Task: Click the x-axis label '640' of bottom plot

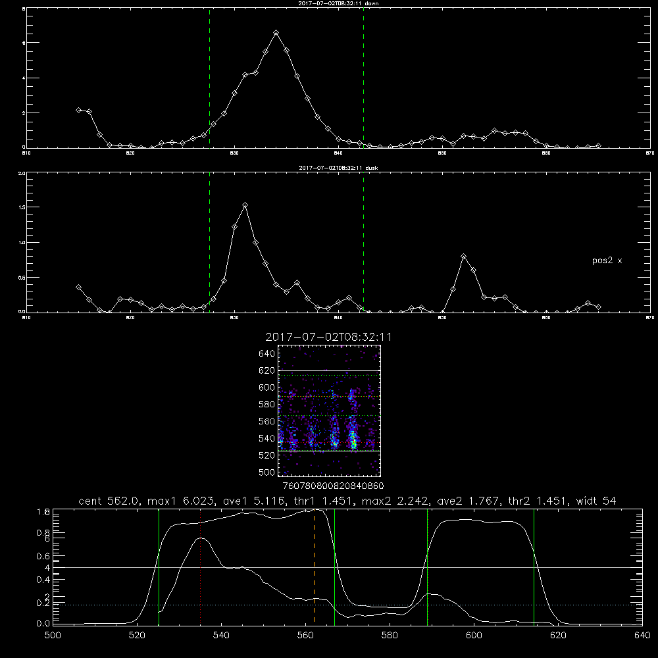Action: point(642,636)
